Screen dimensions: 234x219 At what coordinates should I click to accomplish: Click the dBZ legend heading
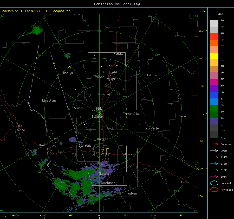[x=220, y=14]
